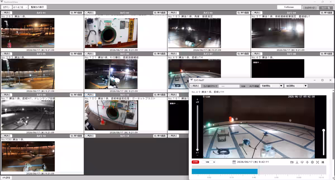This screenshot has width=335, height=180.
Task: Expand video with the fullscreen arrows icon
Action: pyautogui.click(x=317, y=162)
